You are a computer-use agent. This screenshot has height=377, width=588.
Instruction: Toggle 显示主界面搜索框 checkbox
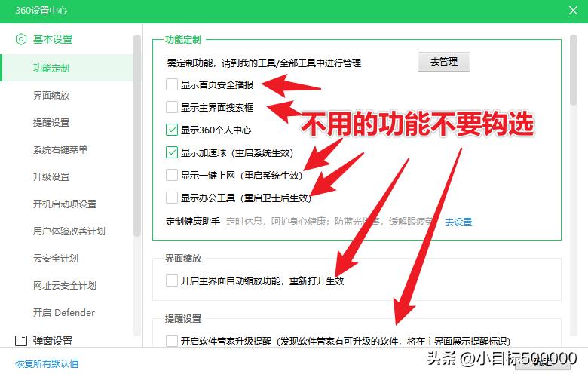pyautogui.click(x=172, y=107)
